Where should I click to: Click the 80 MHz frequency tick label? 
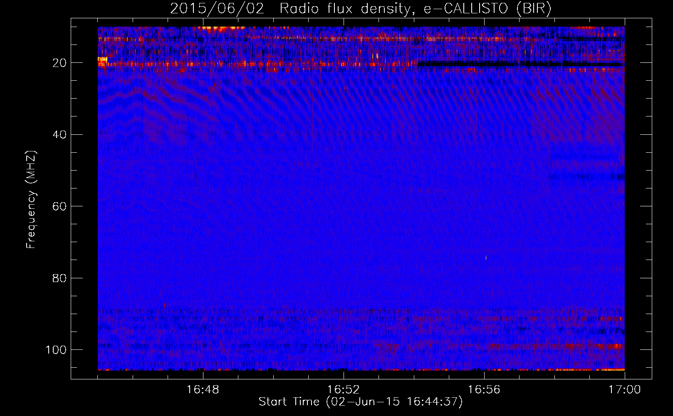click(60, 278)
